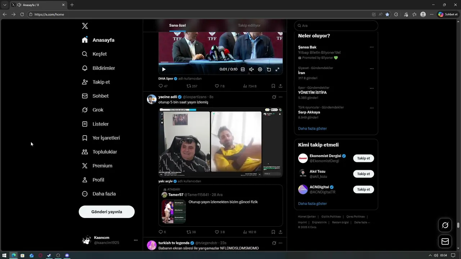Switch to the Sana özel tab

click(178, 26)
